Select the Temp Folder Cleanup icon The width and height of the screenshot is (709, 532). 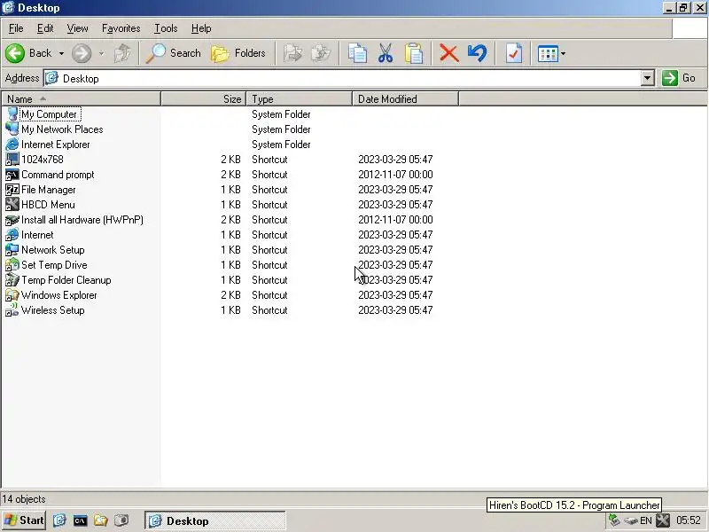[x=12, y=280]
